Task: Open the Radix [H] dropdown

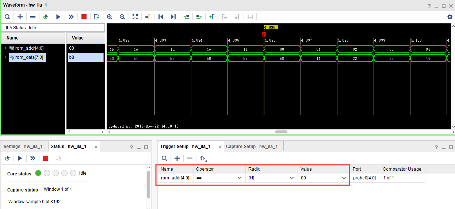Action: (291, 178)
